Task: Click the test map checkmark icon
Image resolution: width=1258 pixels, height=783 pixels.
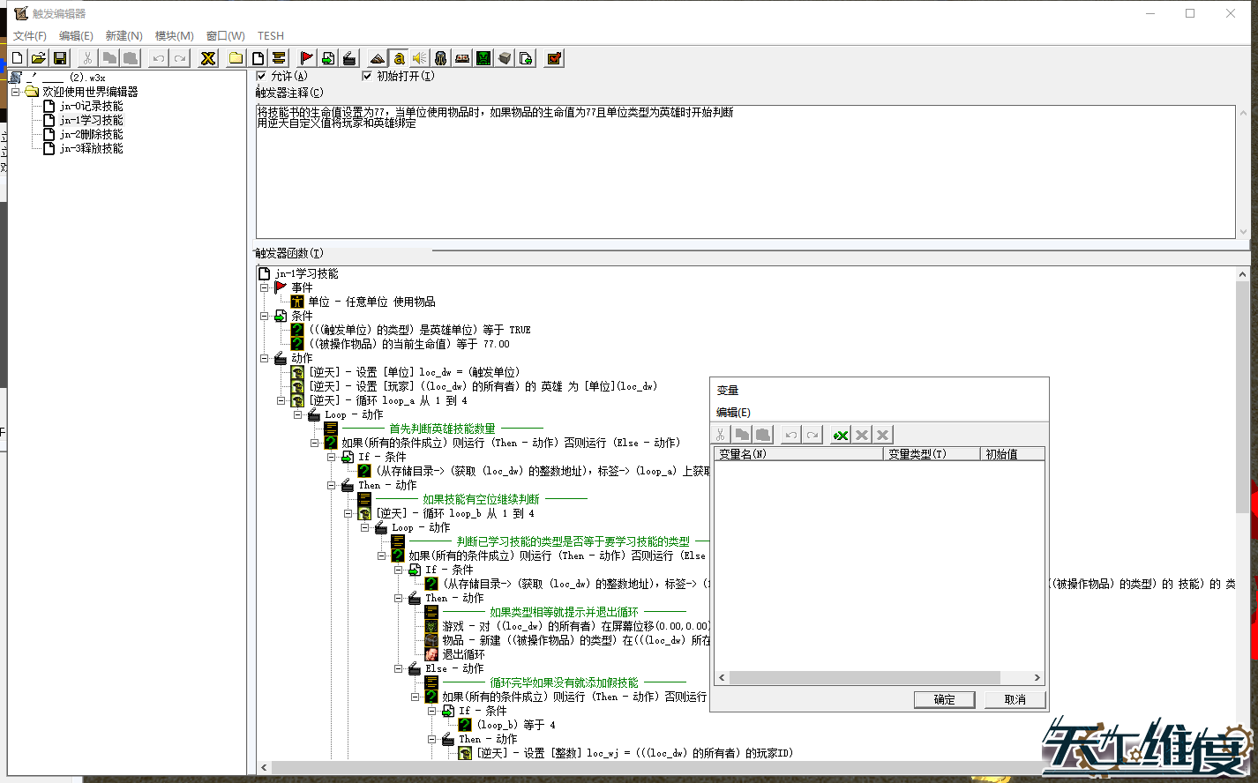Action: tap(554, 58)
